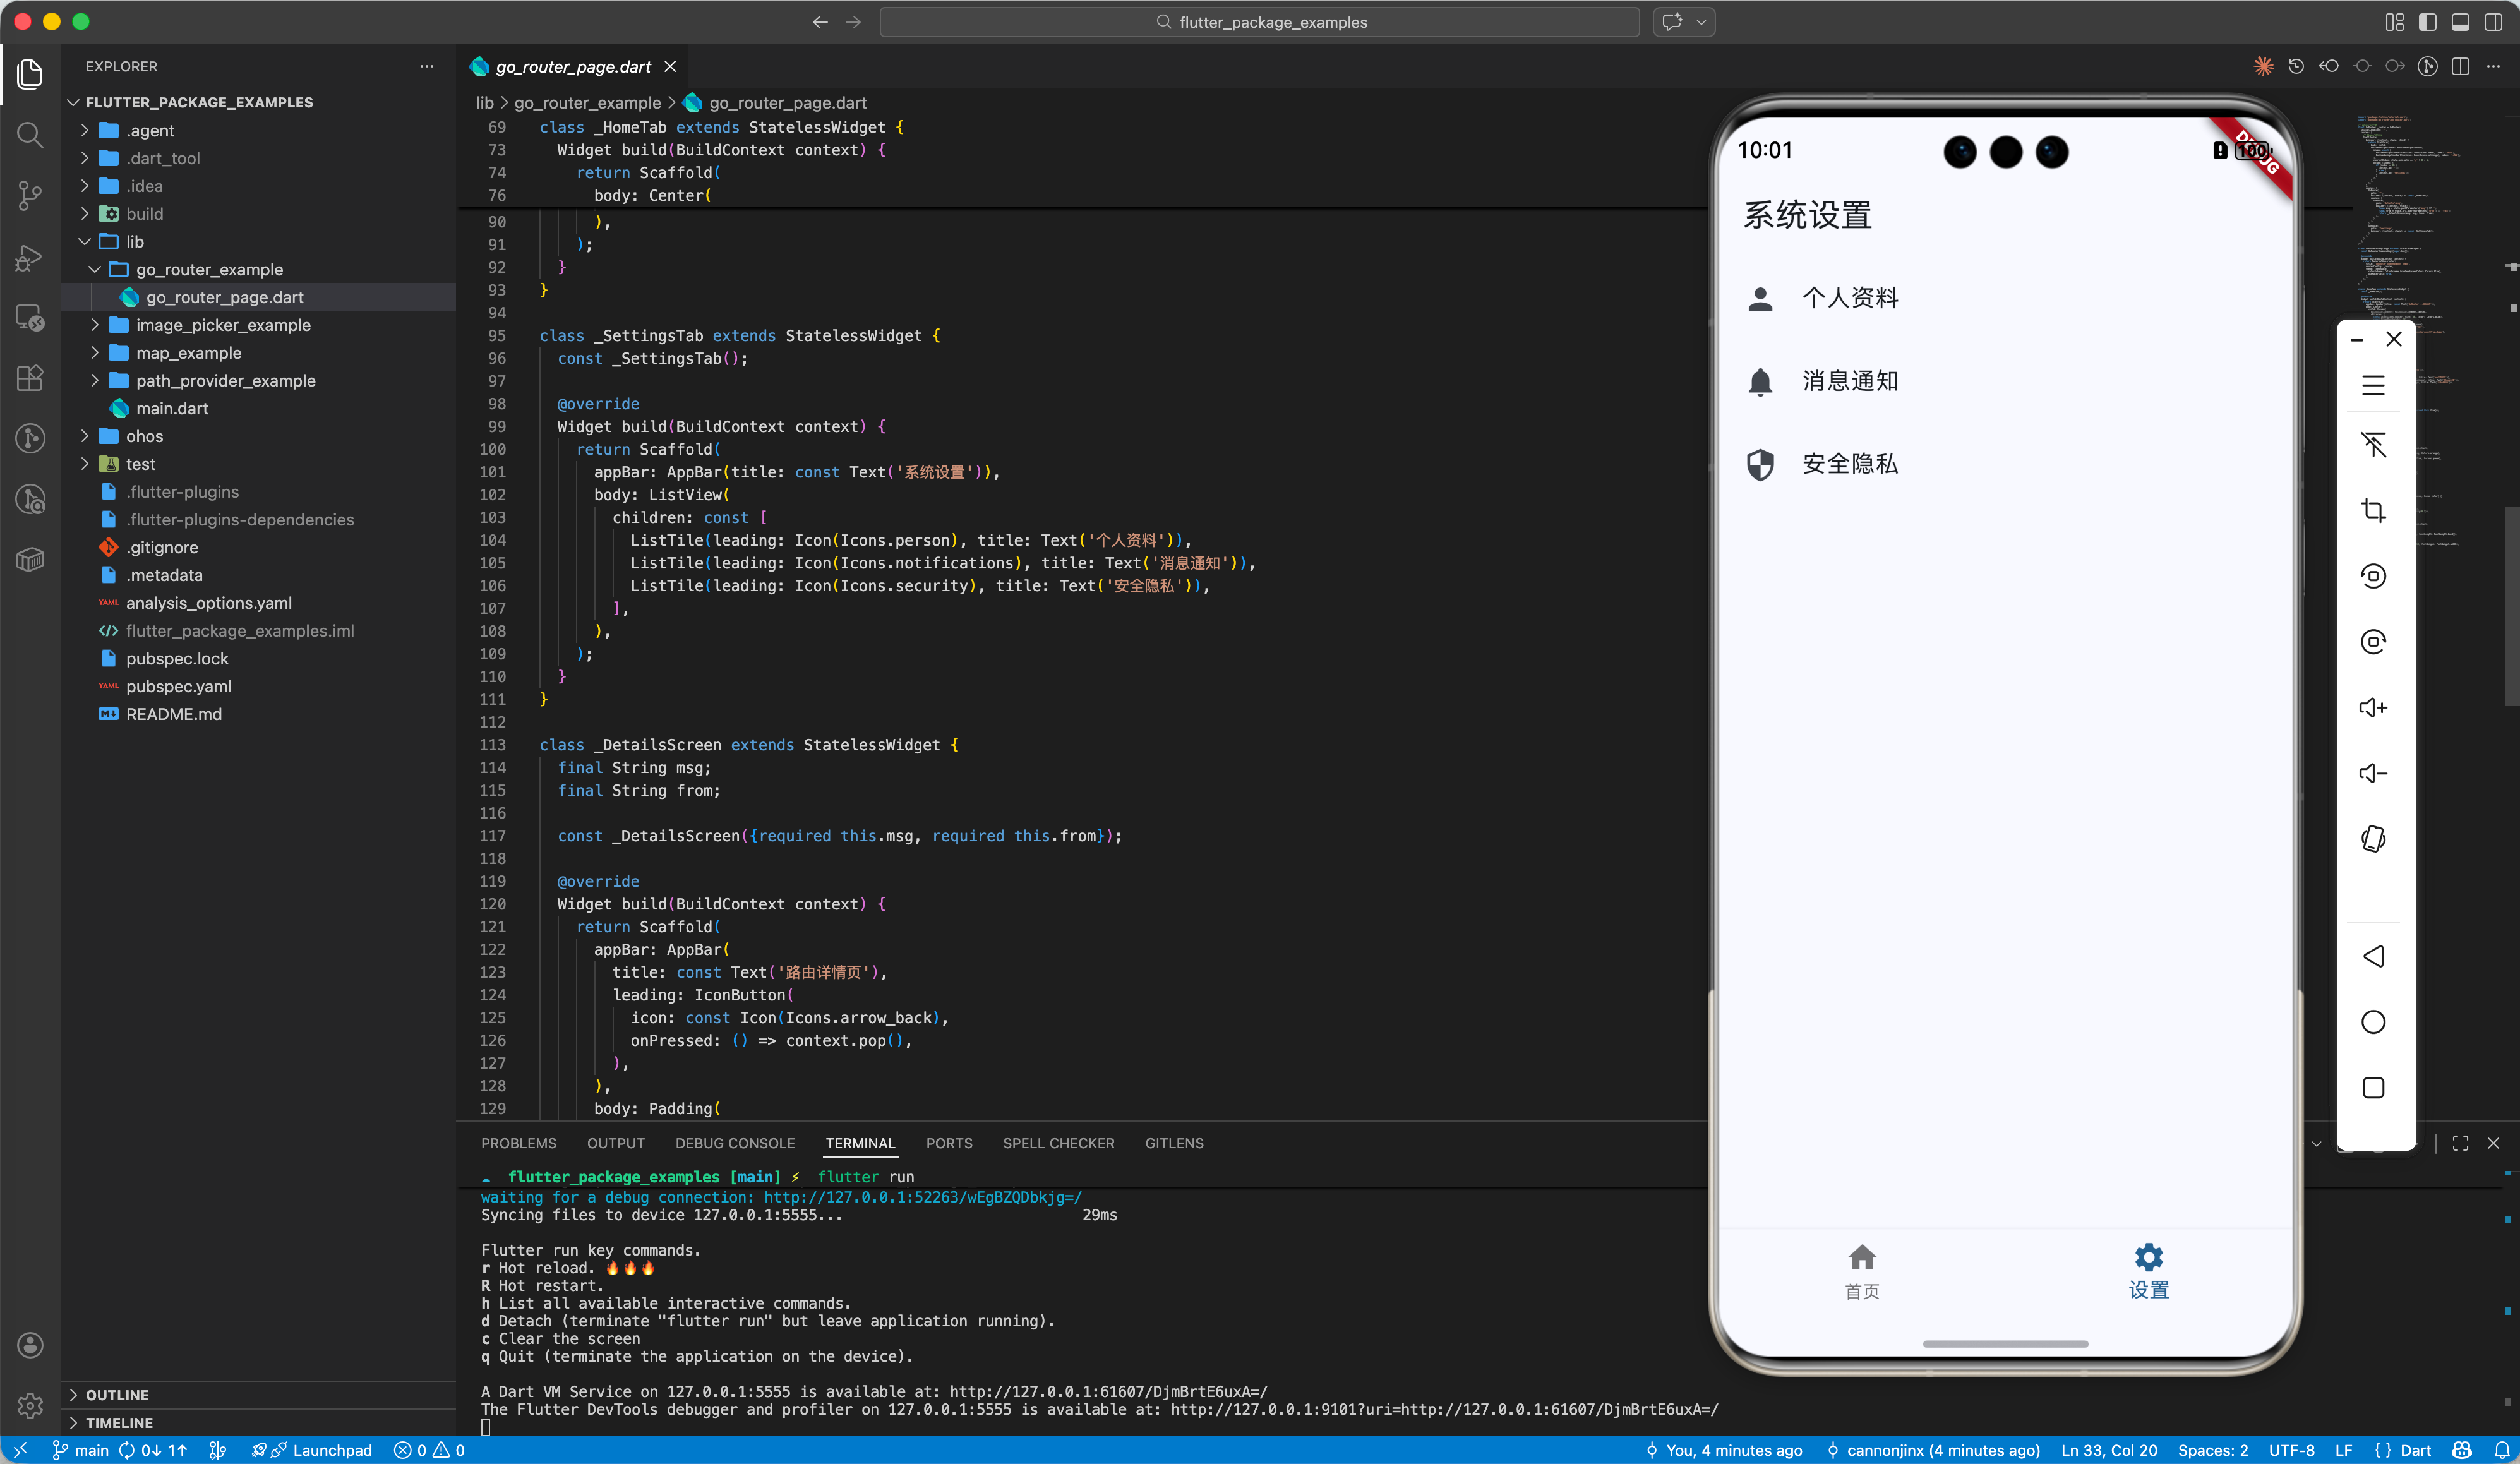Click main branch in status bar
2520x1464 pixels.
tap(82, 1450)
